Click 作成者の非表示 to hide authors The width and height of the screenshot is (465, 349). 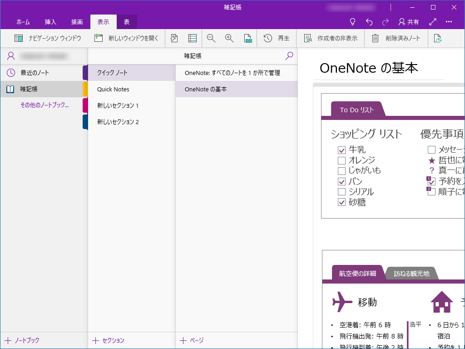point(331,38)
